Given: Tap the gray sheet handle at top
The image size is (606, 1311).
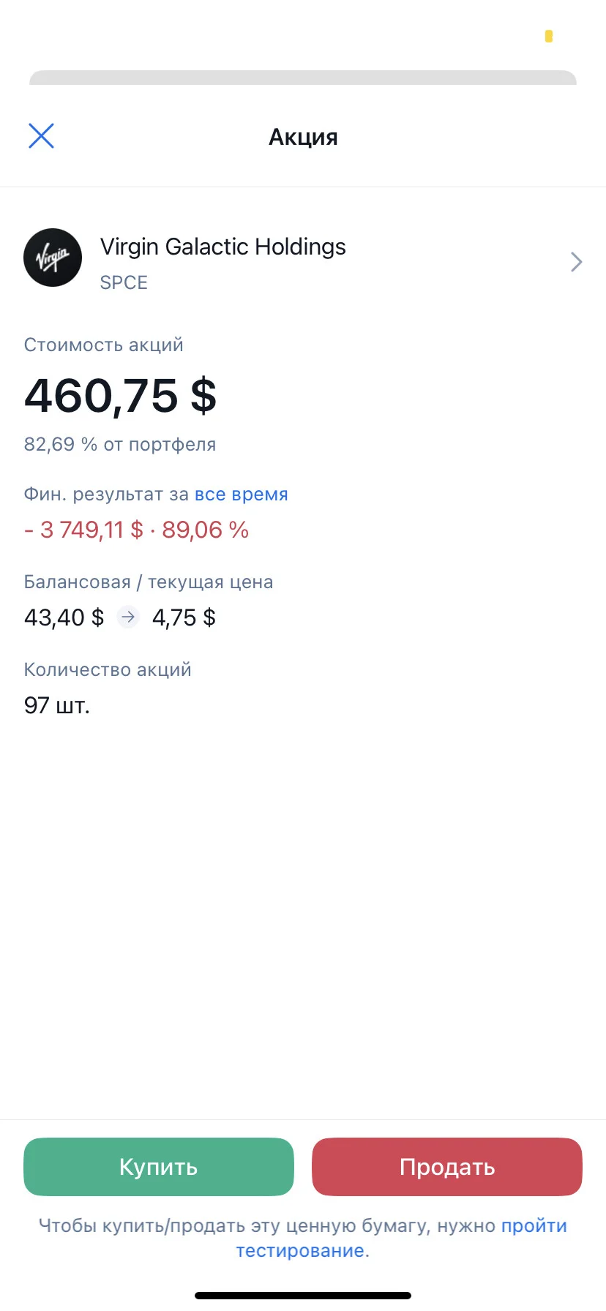Looking at the screenshot, I should [x=303, y=78].
